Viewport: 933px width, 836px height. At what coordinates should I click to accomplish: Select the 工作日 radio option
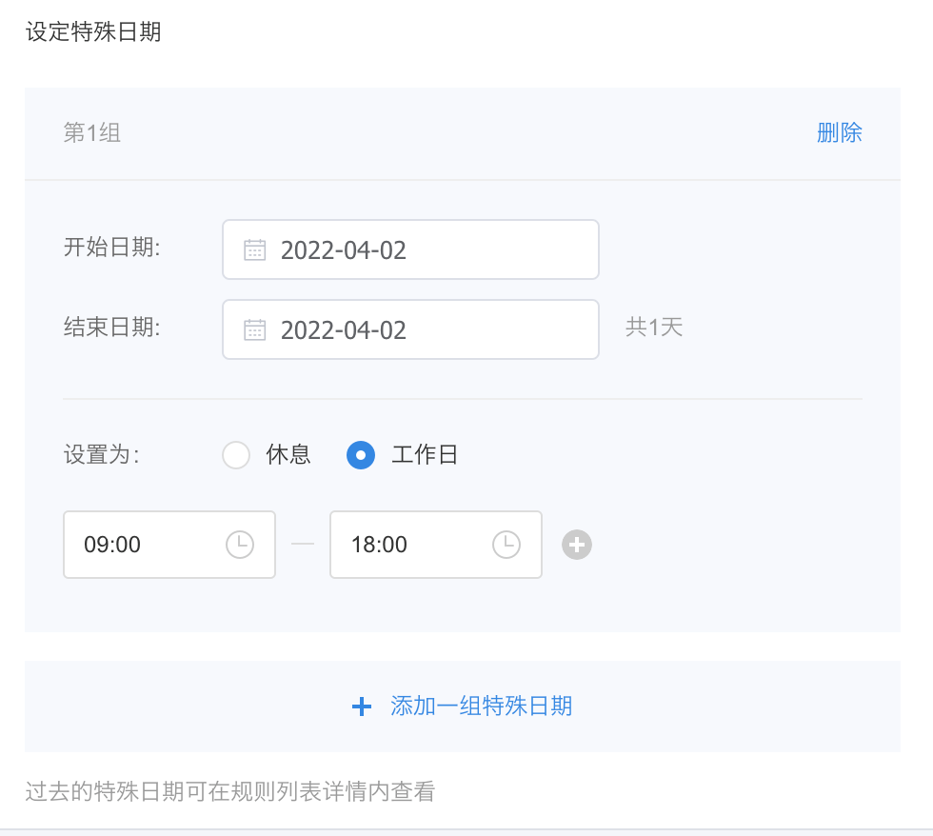coord(361,455)
